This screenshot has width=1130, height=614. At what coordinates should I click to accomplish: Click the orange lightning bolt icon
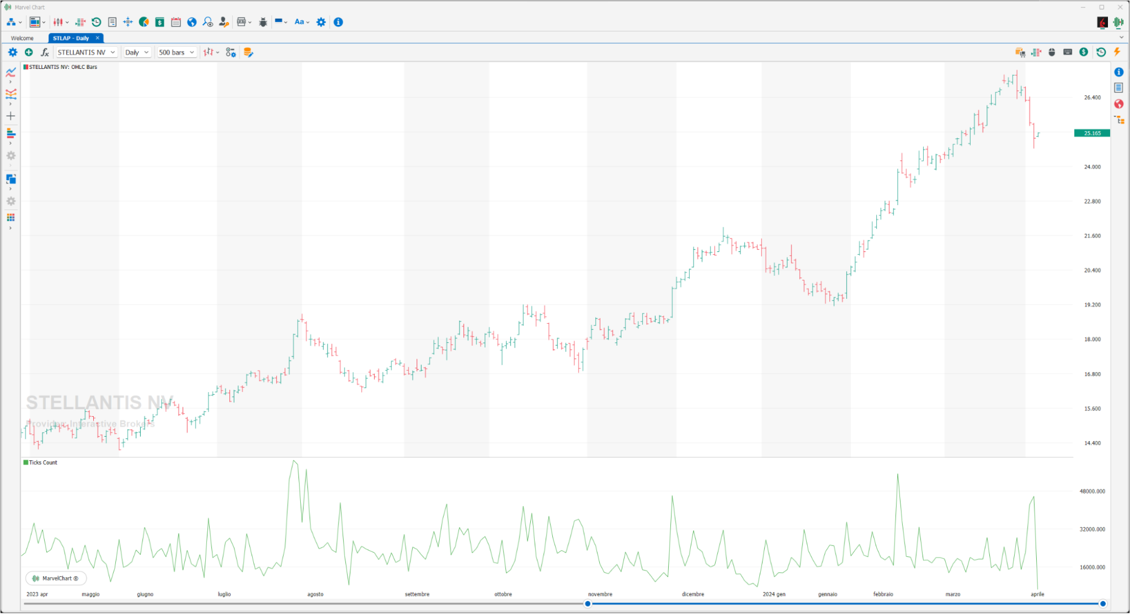[x=1117, y=52]
